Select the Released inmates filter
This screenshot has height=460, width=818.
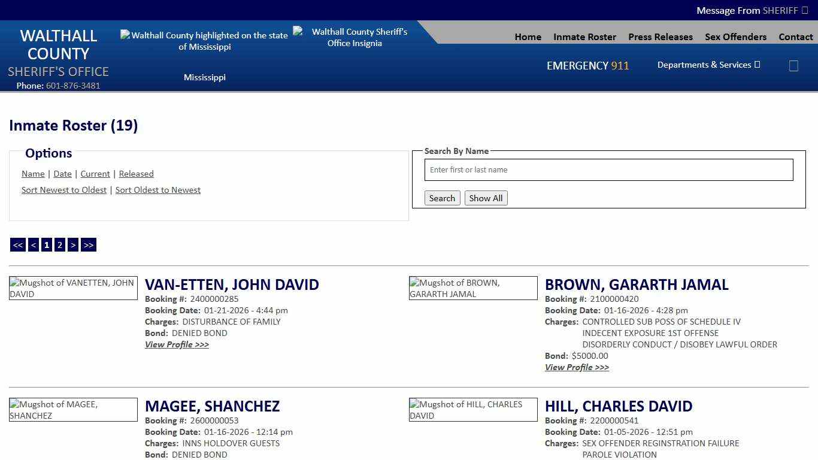click(x=136, y=174)
